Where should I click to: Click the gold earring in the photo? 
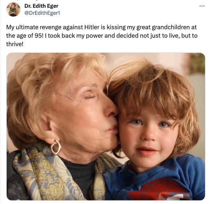click(56, 147)
